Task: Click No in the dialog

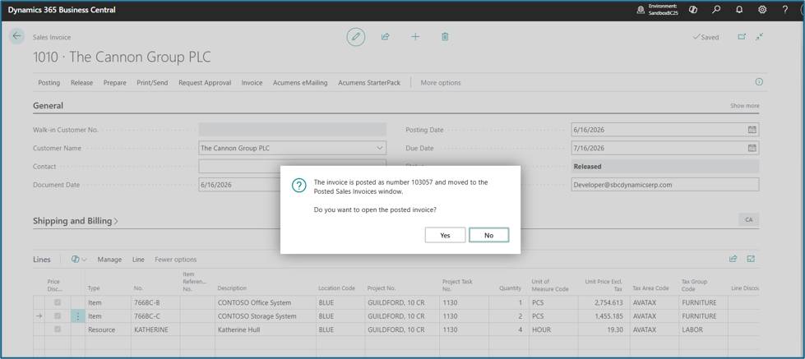Action: [488, 235]
